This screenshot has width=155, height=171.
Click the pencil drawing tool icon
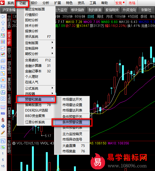coord(3,133)
